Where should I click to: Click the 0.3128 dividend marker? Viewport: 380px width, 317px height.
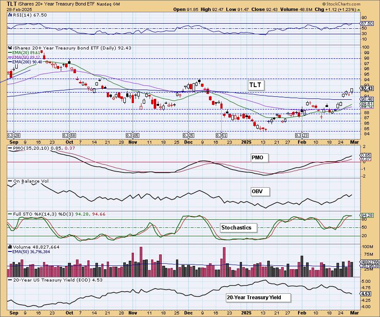(x=14, y=135)
